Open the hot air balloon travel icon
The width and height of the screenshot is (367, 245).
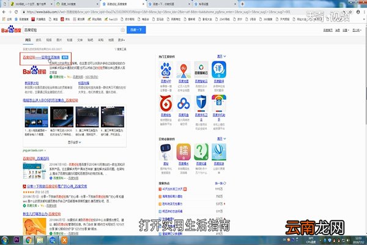pos(219,152)
